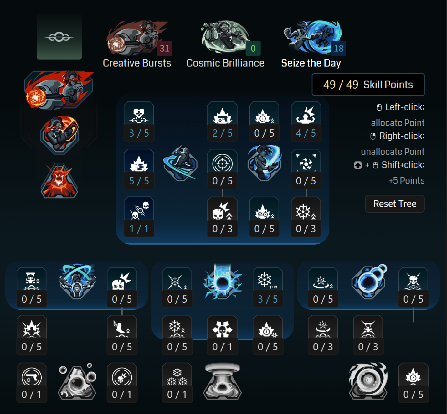Image resolution: width=447 pixels, height=414 pixels.
Task: Choose the red explosion augment icon
Action: point(59,181)
